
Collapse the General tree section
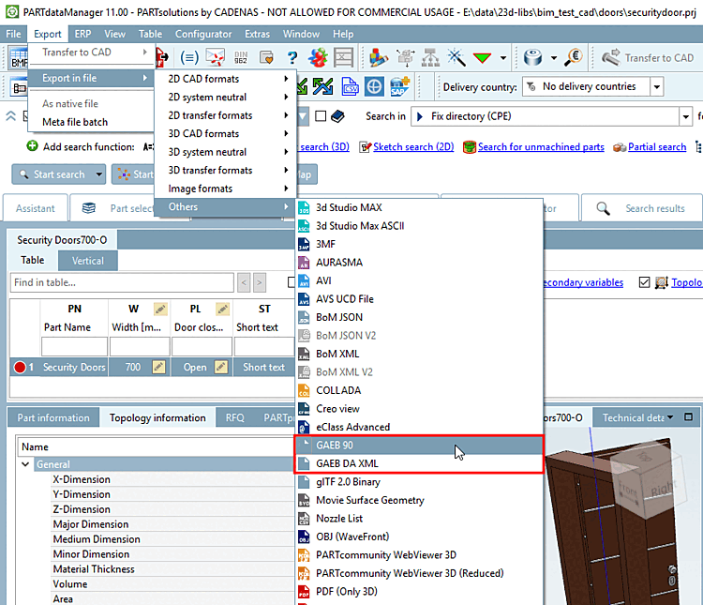(x=26, y=464)
